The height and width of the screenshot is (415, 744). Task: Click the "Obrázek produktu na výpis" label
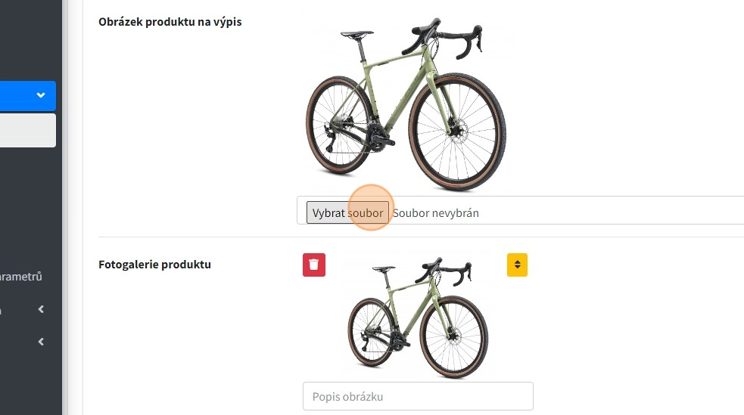pos(170,21)
